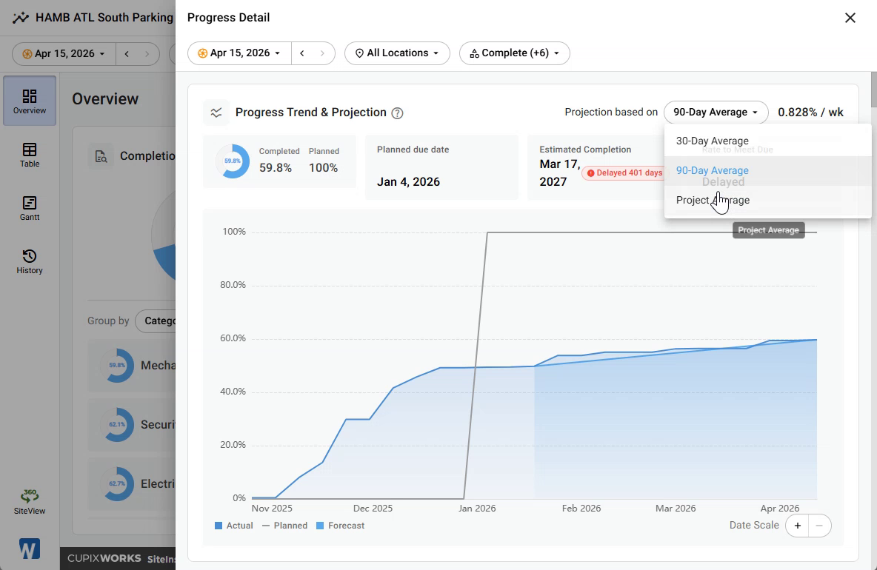Screen dimensions: 877x570
Task: Click the Progress Trend chart icon
Action: [x=216, y=113]
